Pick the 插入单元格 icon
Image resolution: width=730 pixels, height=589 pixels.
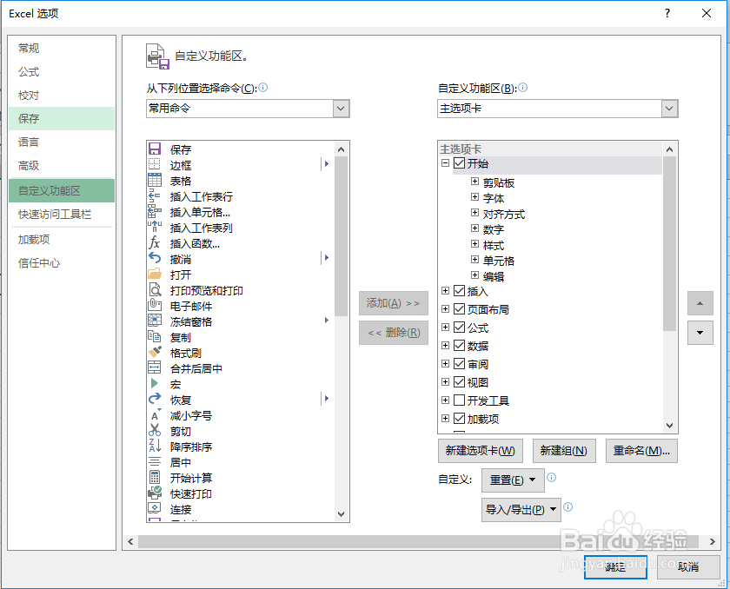click(155, 211)
